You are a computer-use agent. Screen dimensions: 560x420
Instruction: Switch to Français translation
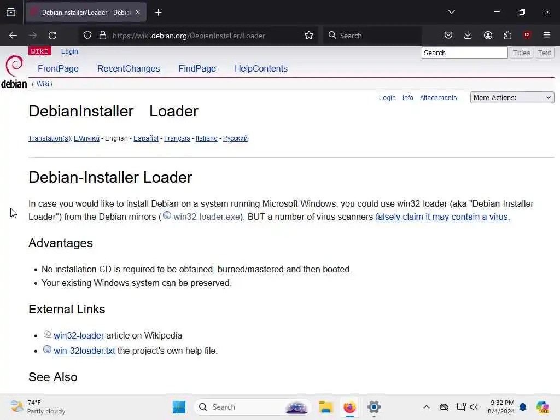tap(177, 138)
